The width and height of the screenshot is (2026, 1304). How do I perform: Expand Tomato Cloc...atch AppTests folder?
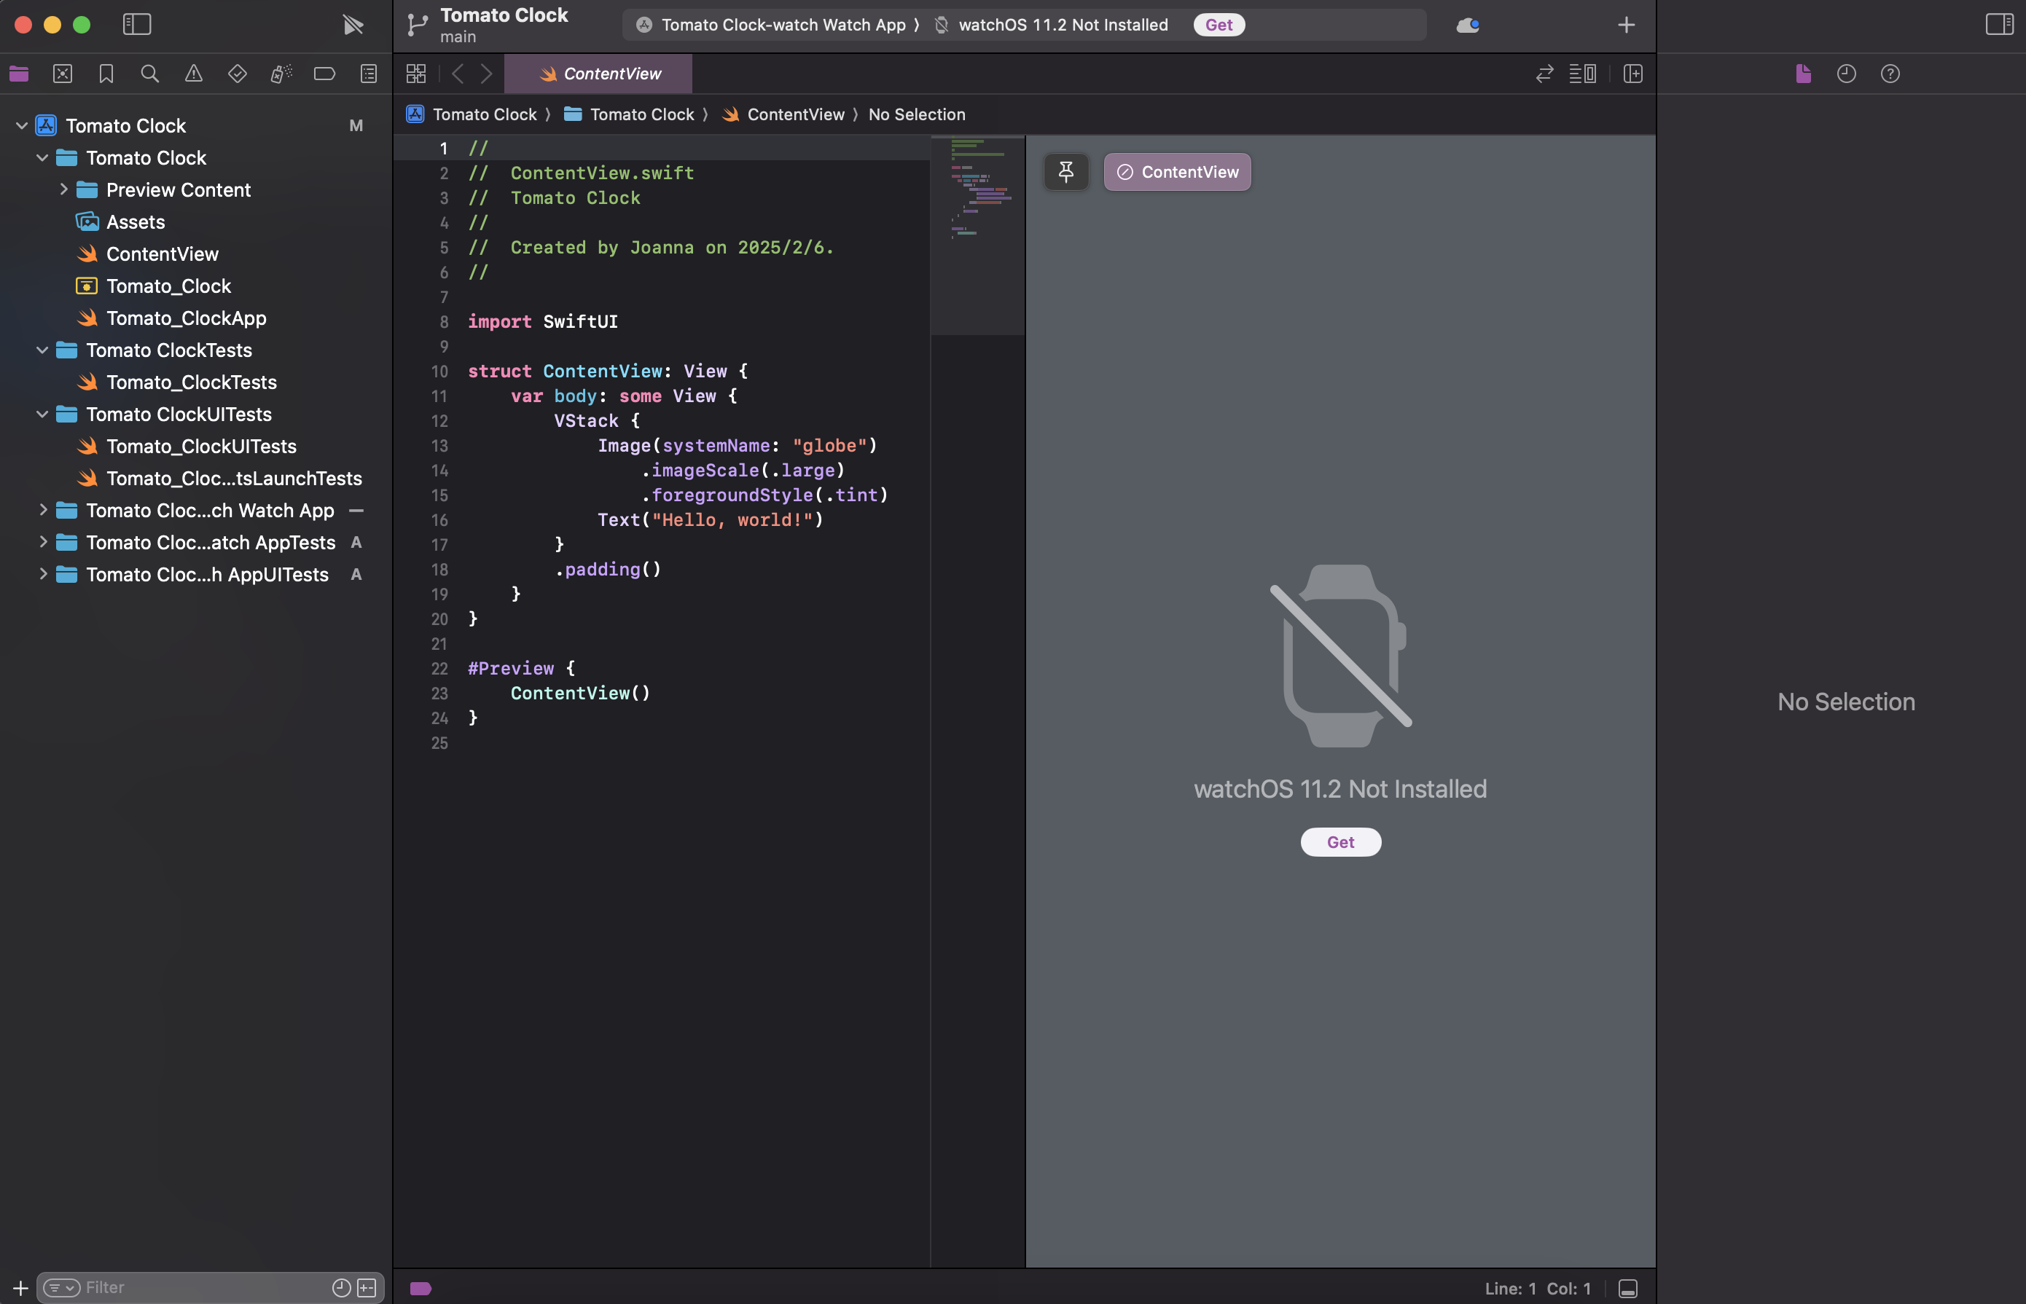(42, 542)
